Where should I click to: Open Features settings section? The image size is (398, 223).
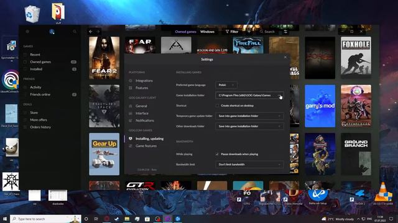click(142, 88)
